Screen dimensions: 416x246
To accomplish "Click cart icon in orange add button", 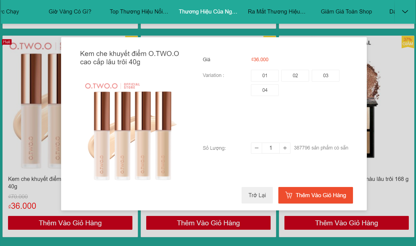I will pos(289,195).
